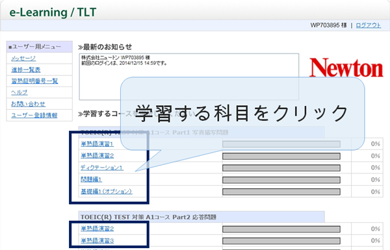390x250 pixels.
Task: Click the 最新のお知らせ heading
Action: coord(105,47)
